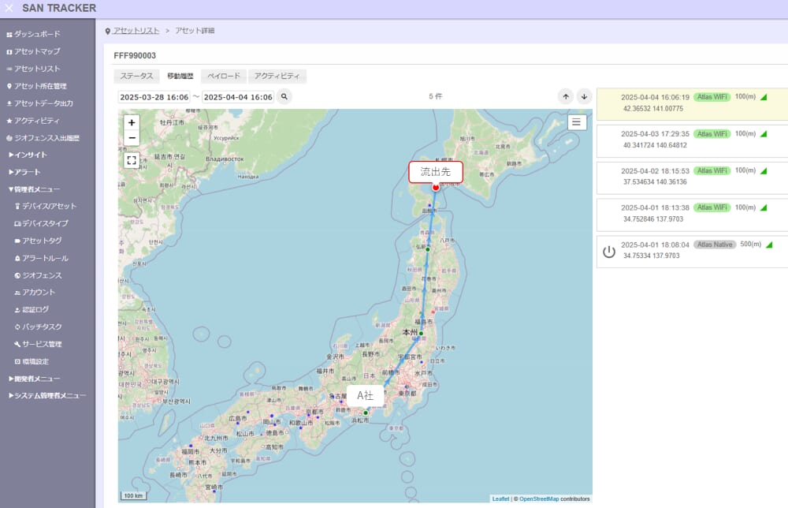788x508 pixels.
Task: Open the アセットリスト breadcrumb link
Action: coord(136,31)
